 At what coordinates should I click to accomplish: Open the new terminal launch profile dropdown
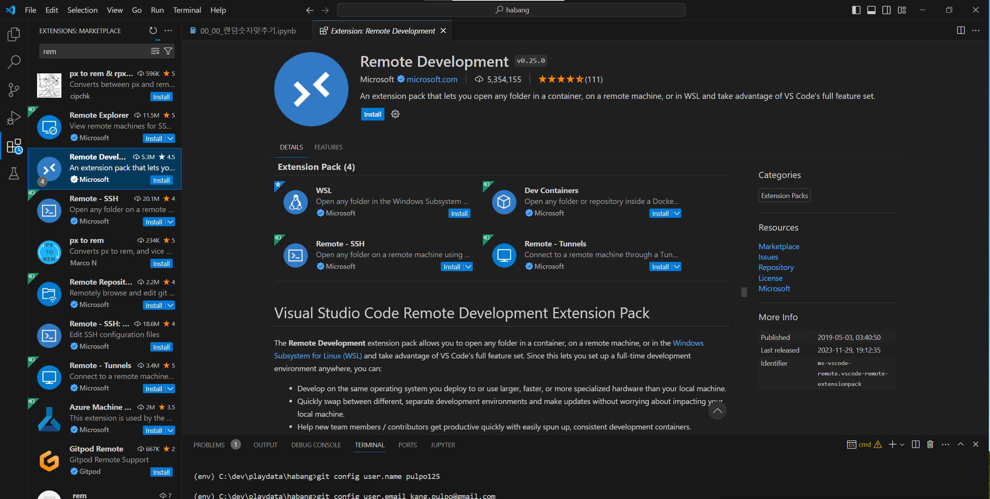[x=902, y=445]
